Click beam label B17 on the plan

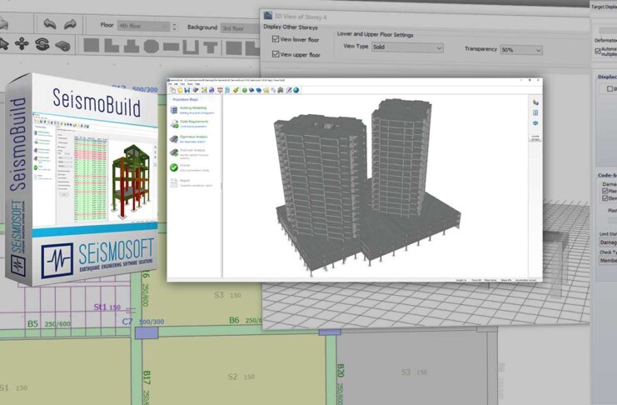coord(147,377)
